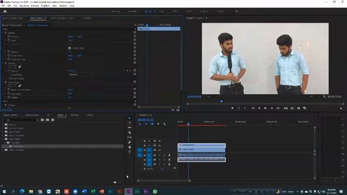This screenshot has height=195, width=347.
Task: Go to In point in the Program monitor
Action: coord(253,108)
